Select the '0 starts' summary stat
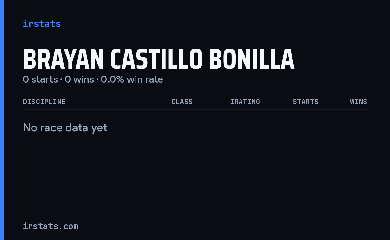Screen dimensions: 390x240 tap(40, 79)
